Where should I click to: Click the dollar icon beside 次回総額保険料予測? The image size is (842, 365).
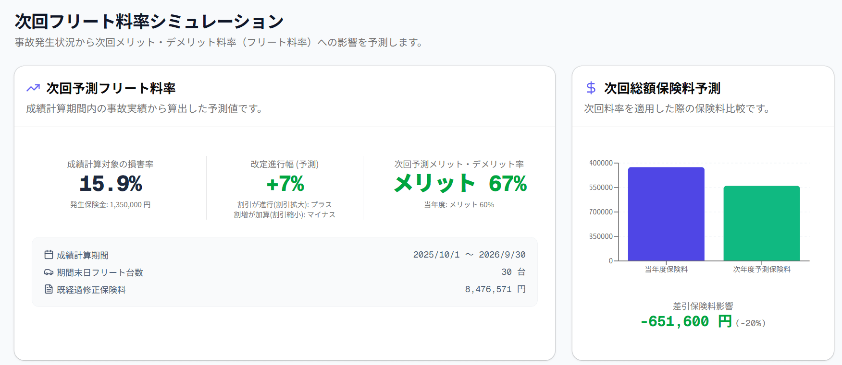591,88
